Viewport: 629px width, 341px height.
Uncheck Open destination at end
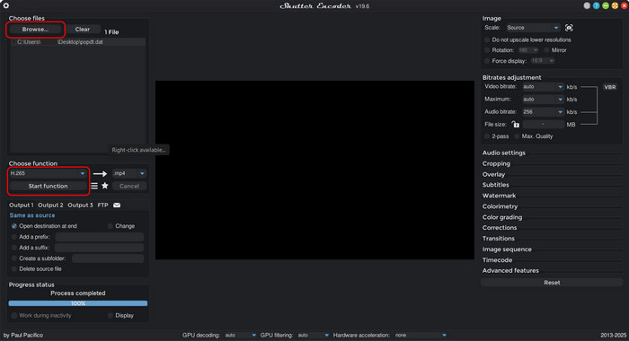(14, 226)
